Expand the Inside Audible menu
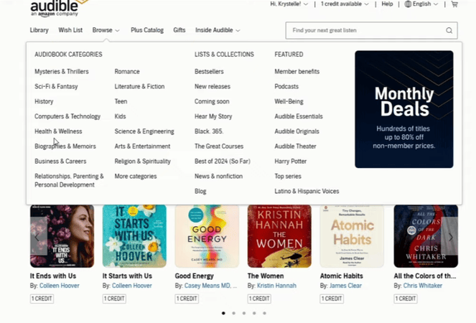 [218, 30]
